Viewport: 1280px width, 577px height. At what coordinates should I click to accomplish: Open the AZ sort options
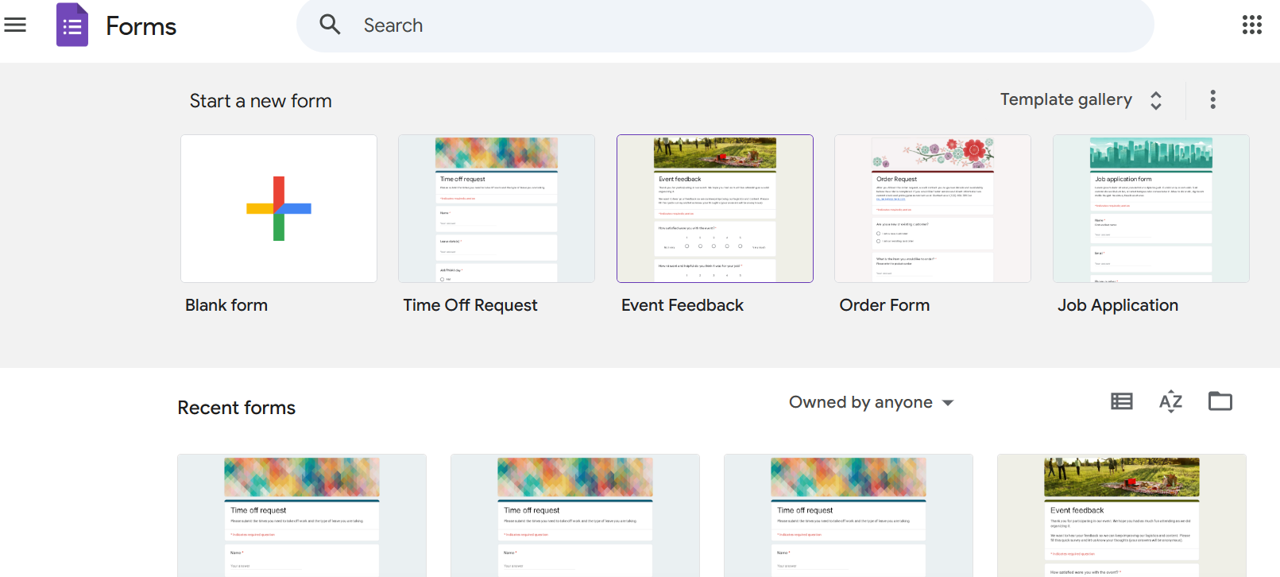pyautogui.click(x=1171, y=401)
